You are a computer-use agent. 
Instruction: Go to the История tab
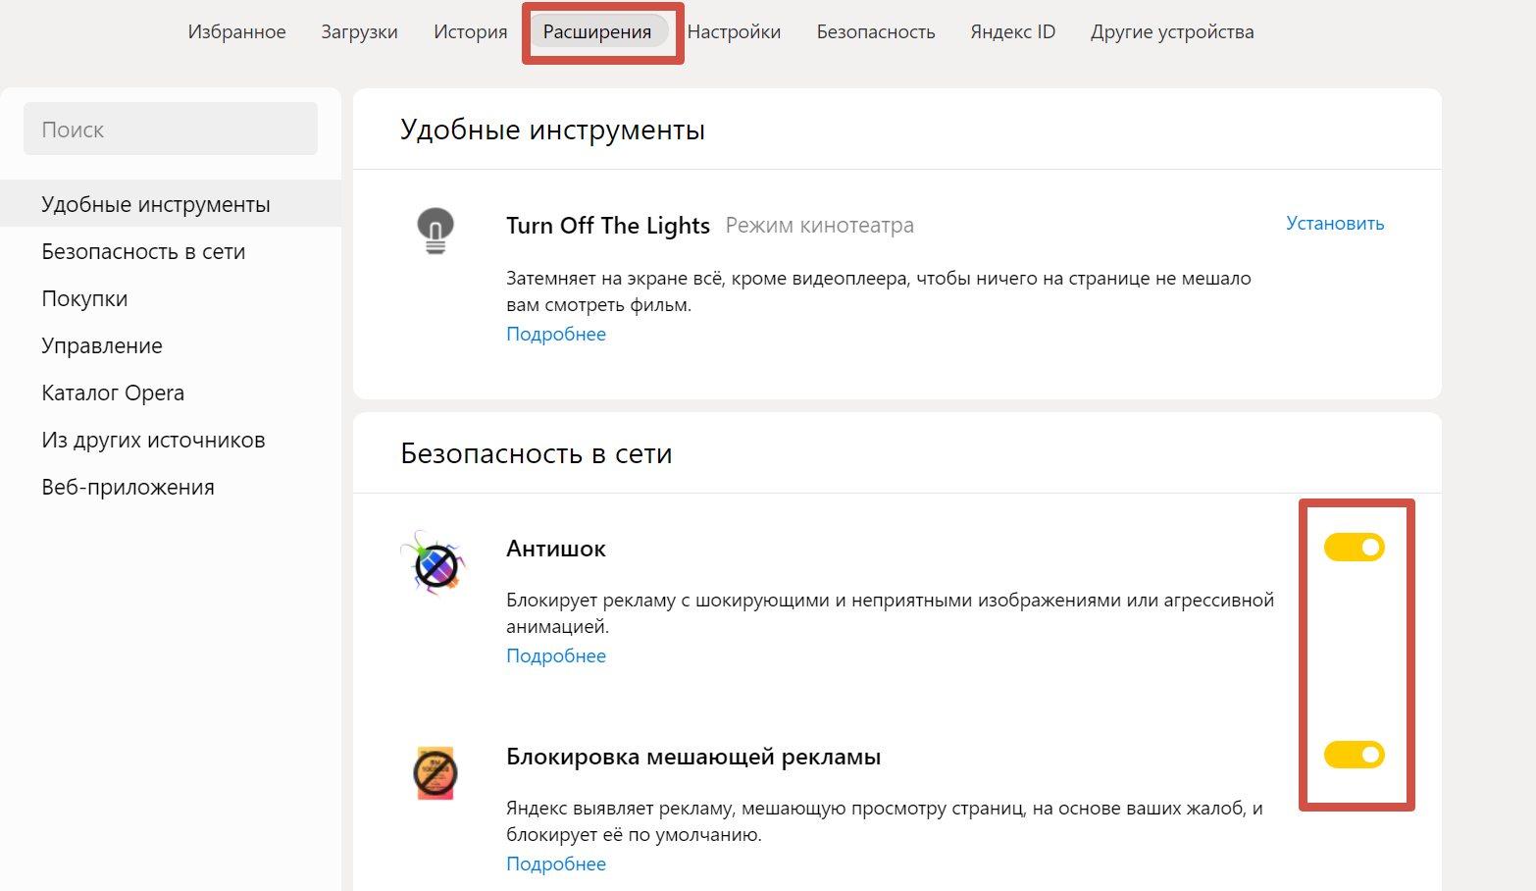point(470,31)
